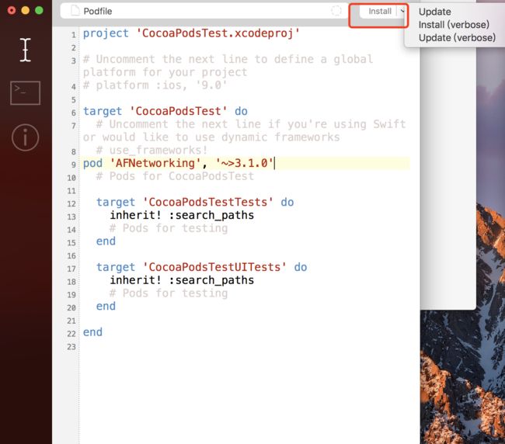The width and height of the screenshot is (505, 444).
Task: Click the 'pod' keyword on line 9
Action: tap(92, 163)
